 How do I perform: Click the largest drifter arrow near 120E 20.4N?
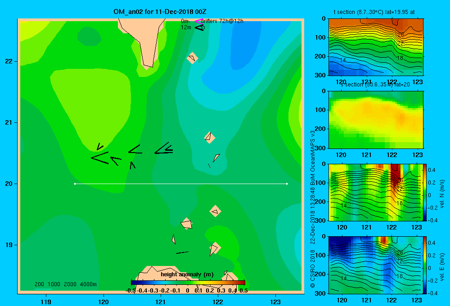pyautogui.click(x=99, y=158)
